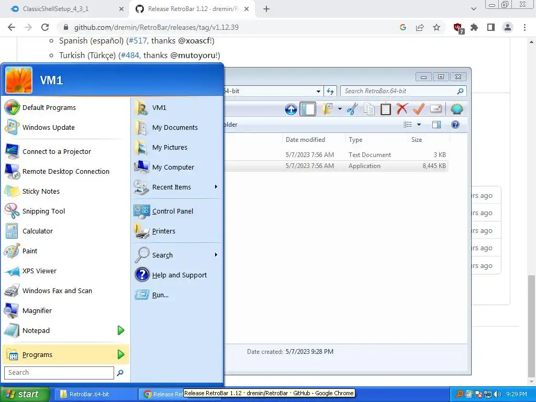Image resolution: width=536 pixels, height=402 pixels.
Task: Toggle the navigation pane button in Explorer toolbar
Action: click(x=308, y=109)
